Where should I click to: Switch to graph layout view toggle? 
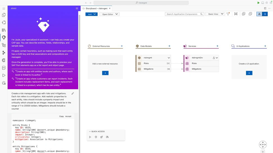[259, 14]
